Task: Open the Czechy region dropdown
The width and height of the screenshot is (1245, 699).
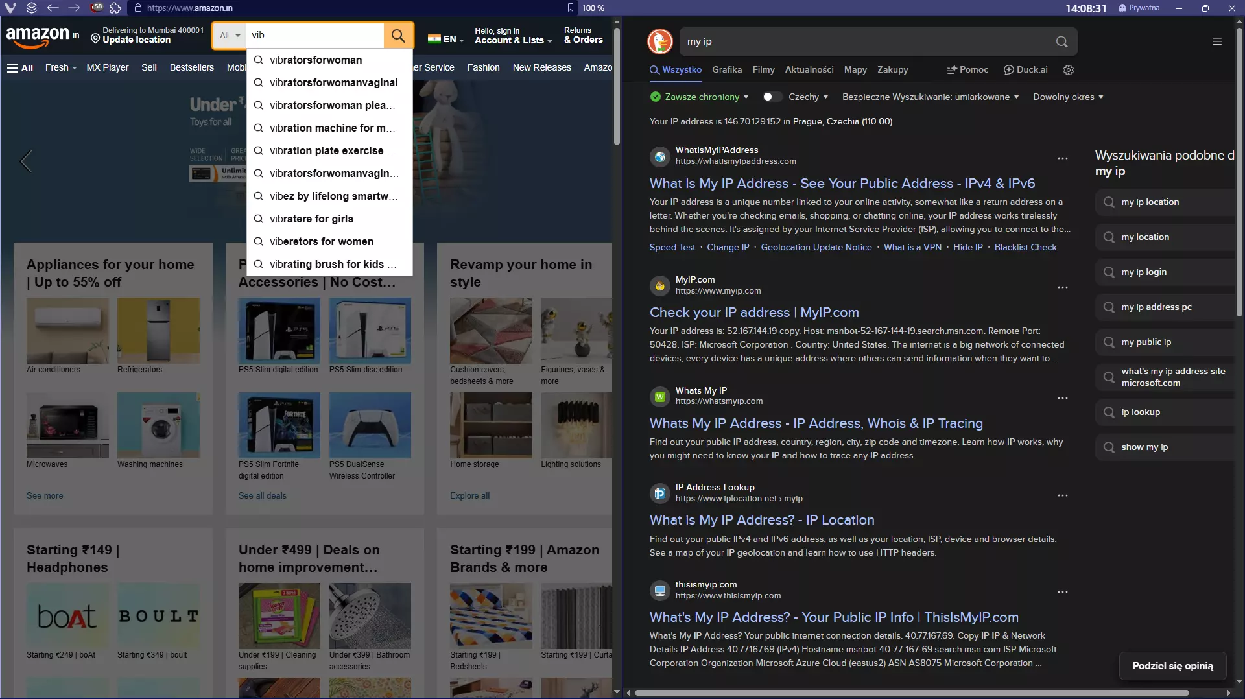Action: (808, 97)
